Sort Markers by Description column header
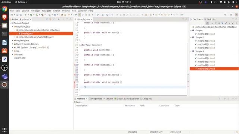The image size is (239, 134). click(81, 106)
